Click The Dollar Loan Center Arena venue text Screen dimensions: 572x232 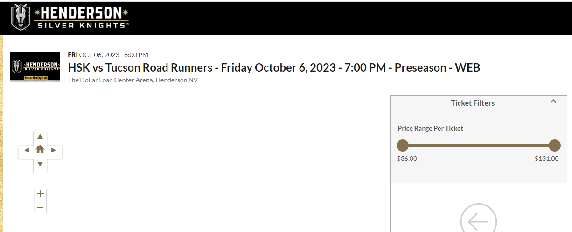point(133,80)
